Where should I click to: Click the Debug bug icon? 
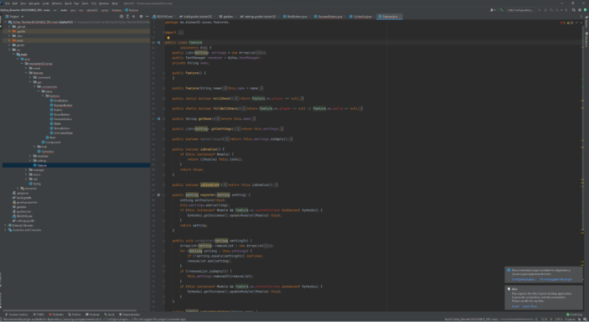(x=545, y=10)
